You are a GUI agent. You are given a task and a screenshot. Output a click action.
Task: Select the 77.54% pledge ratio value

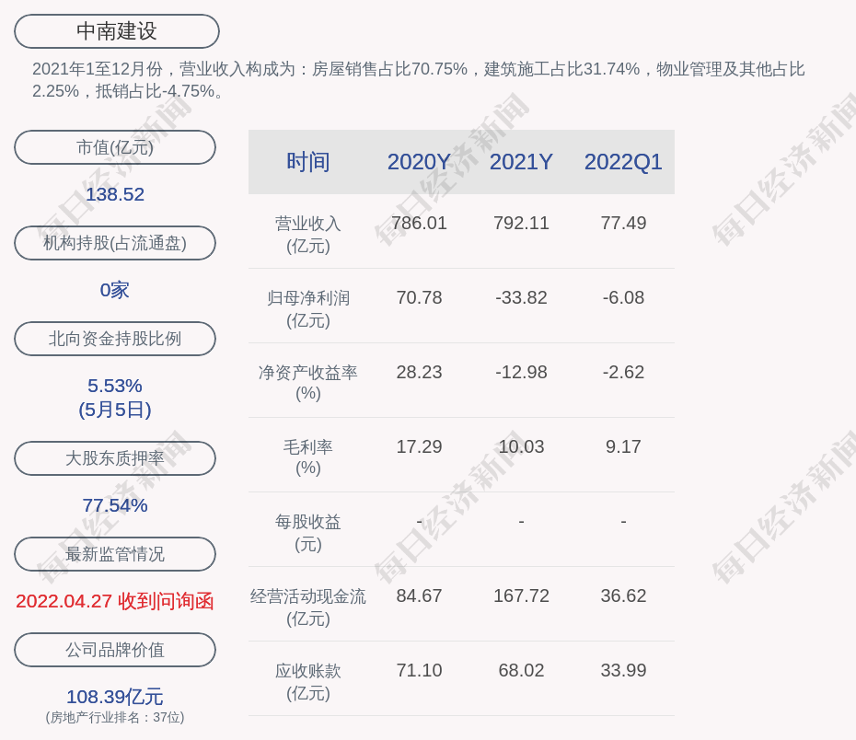(x=115, y=505)
